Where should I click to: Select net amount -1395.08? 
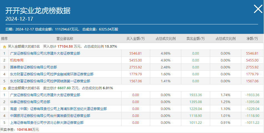252,102
